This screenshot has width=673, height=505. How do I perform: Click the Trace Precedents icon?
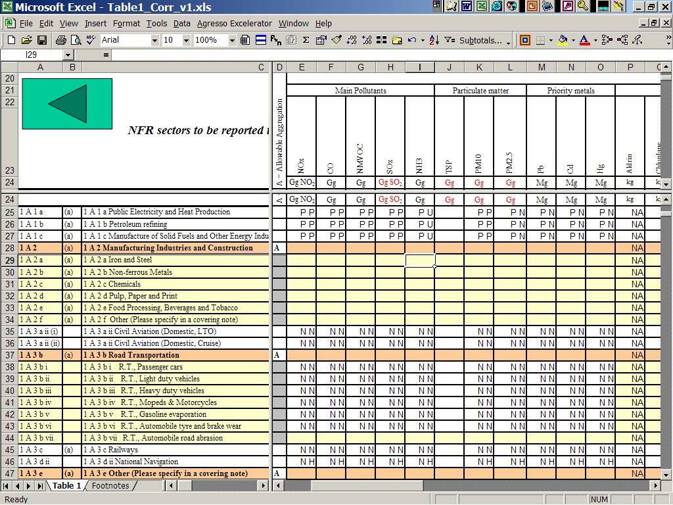point(607,40)
